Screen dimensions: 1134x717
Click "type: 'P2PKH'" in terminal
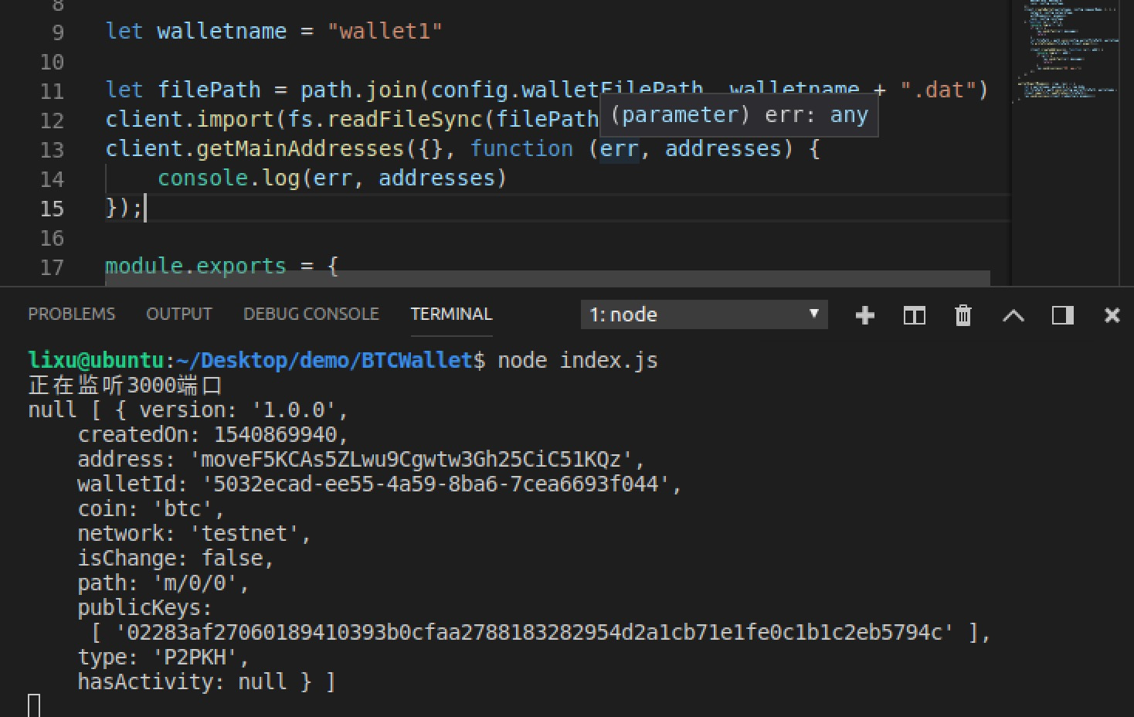click(158, 657)
